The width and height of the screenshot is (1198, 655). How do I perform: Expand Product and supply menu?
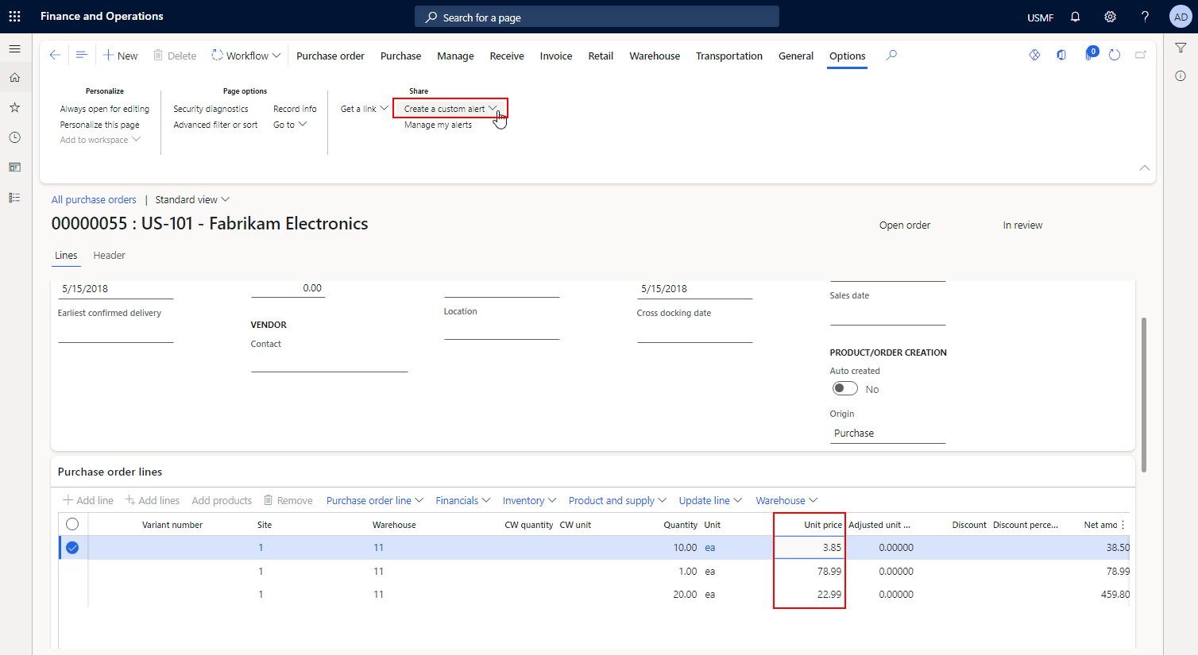617,500
